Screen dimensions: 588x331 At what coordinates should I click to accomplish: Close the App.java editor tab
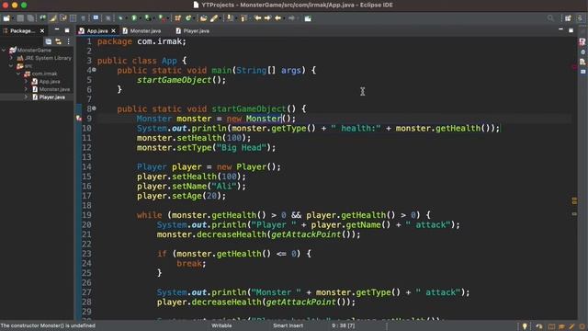pos(113,30)
